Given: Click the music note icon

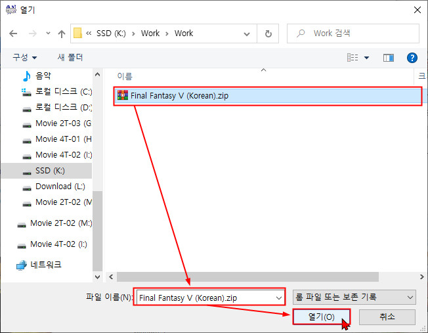Looking at the screenshot, I should click(26, 76).
